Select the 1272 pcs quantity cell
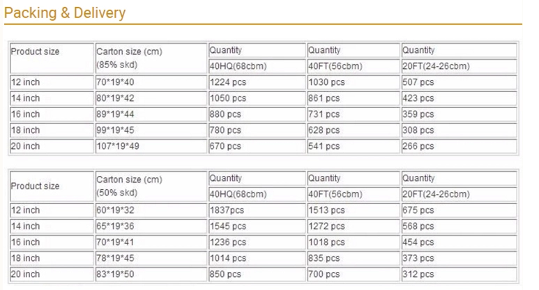539x290 pixels. coord(326,226)
